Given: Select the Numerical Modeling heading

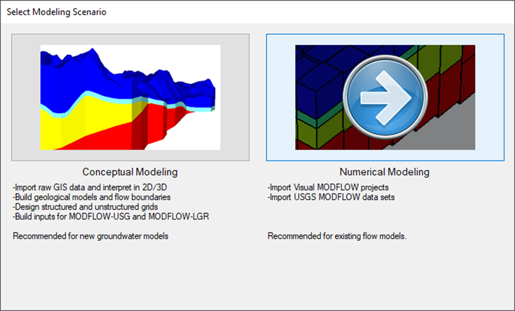Looking at the screenshot, I should point(384,172).
